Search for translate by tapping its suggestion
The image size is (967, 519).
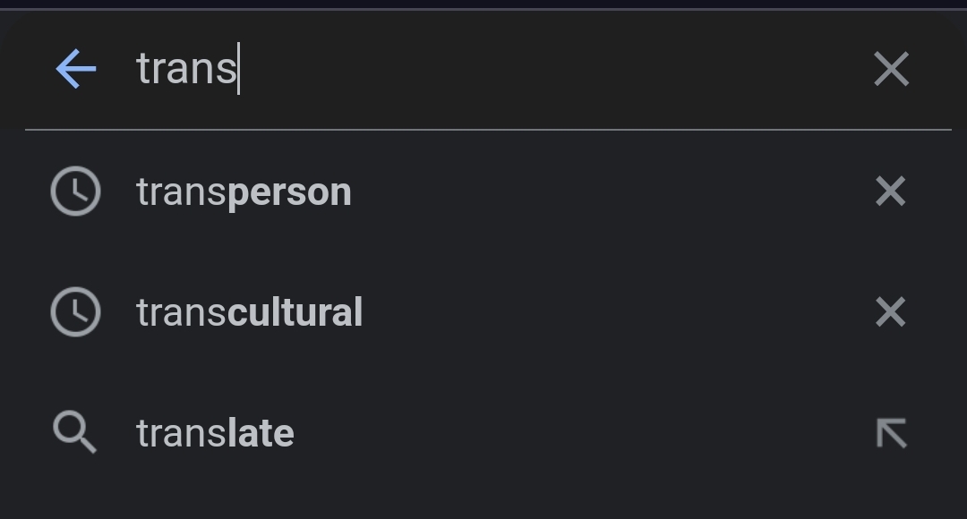(215, 432)
